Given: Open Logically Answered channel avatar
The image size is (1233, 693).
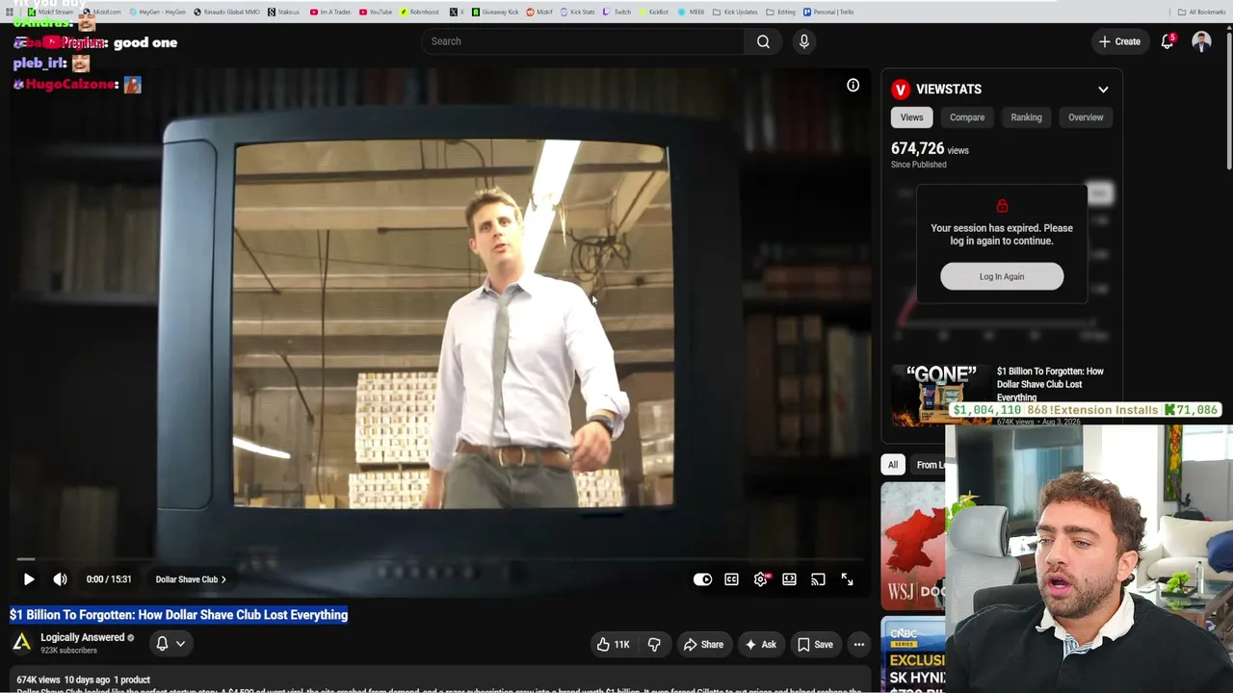Looking at the screenshot, I should click(21, 643).
